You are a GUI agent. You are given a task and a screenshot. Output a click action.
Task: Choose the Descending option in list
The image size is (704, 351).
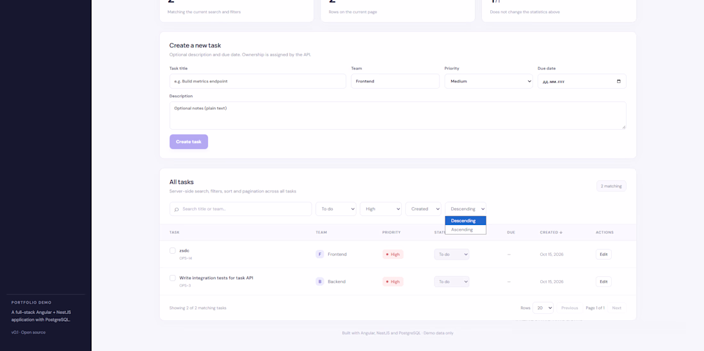point(465,221)
